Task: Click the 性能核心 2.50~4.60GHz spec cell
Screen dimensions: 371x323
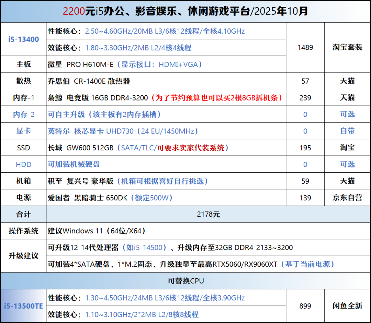Action: (166, 31)
